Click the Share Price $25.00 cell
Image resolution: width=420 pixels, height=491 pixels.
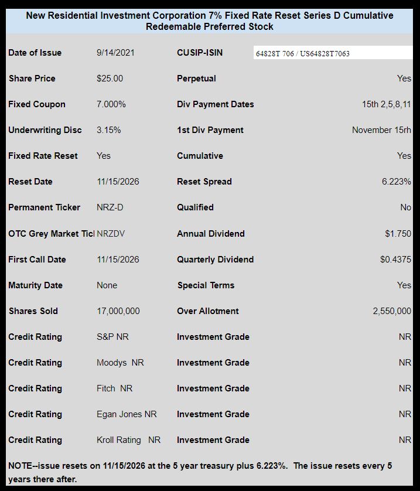pos(110,79)
